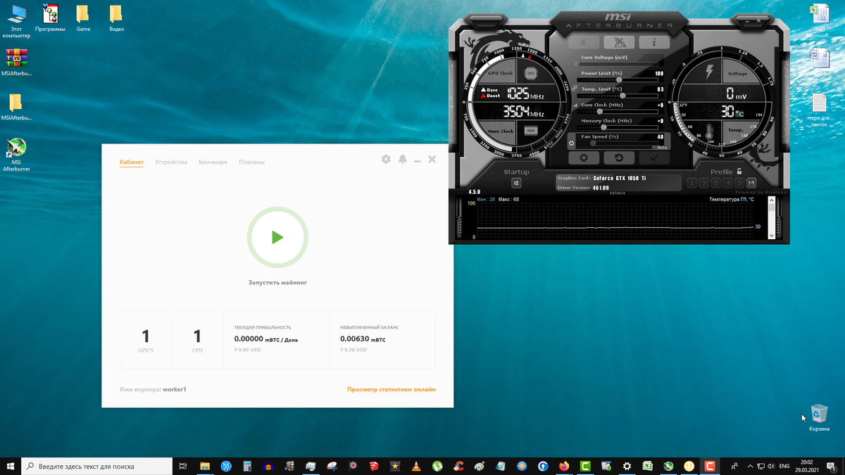The width and height of the screenshot is (845, 475).
Task: Adjust Memory Clock slider
Action: click(x=618, y=127)
